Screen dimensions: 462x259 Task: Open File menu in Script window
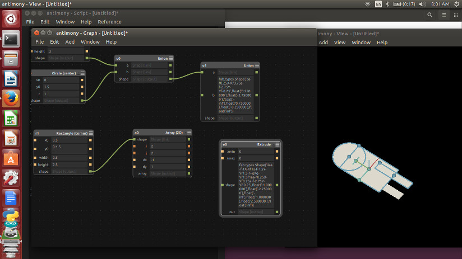[30, 22]
